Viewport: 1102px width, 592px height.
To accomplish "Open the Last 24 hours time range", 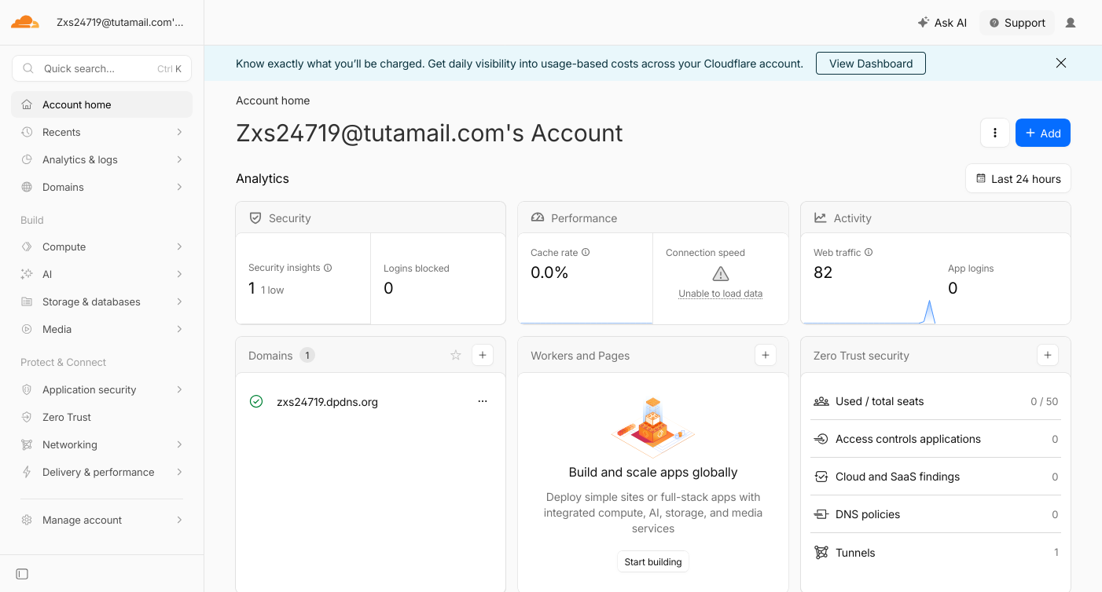I will point(1018,178).
